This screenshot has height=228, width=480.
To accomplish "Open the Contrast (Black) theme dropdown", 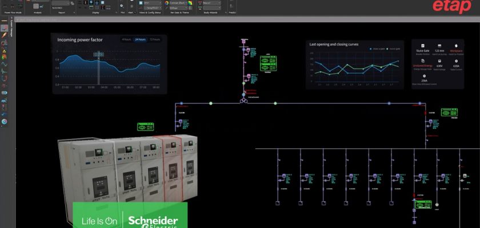I will click(x=178, y=3).
